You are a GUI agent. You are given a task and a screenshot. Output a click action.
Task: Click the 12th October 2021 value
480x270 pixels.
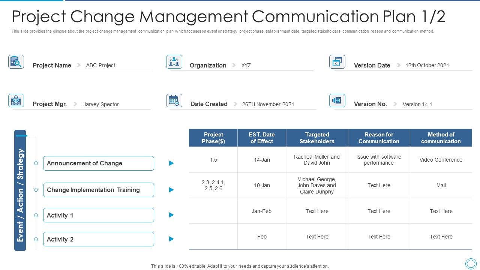click(427, 65)
